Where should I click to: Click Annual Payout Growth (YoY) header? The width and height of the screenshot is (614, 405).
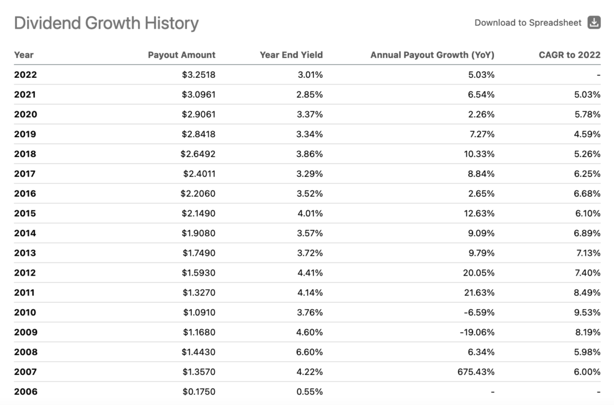pyautogui.click(x=432, y=55)
